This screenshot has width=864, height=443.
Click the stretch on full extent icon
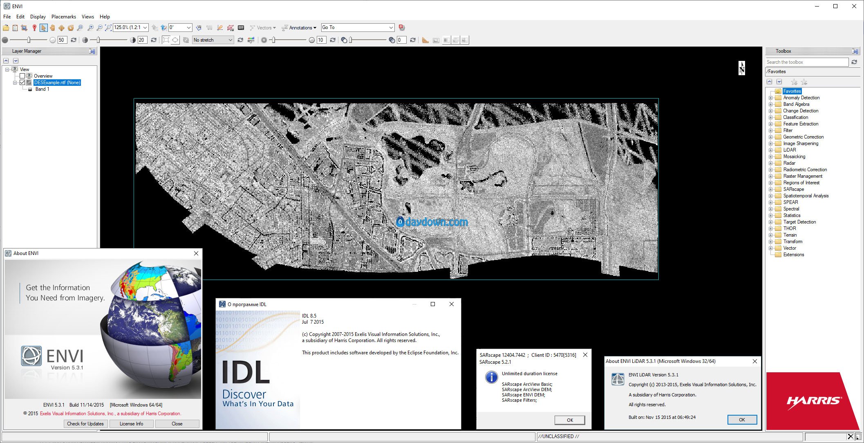(166, 40)
